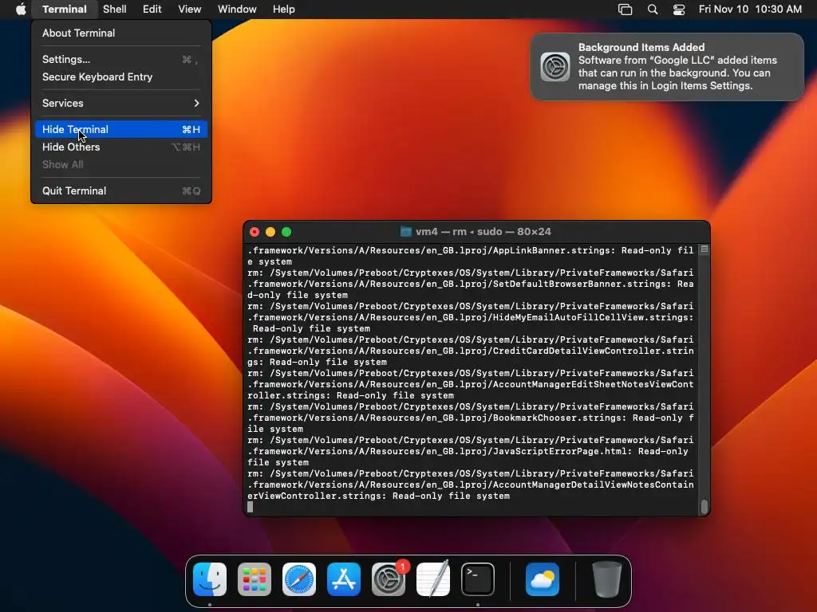Open the Edit menu
The width and height of the screenshot is (817, 612).
pos(152,10)
